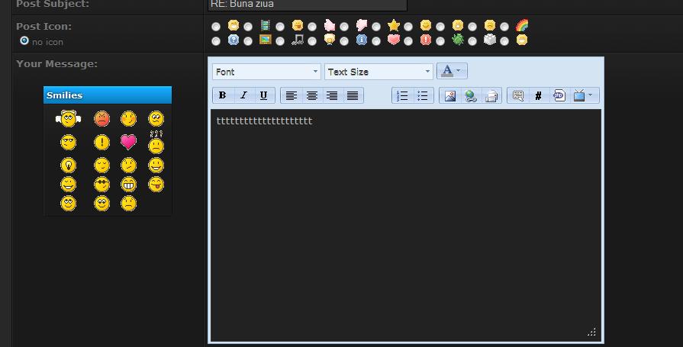Choose the blue info post icon radio
Image resolution: width=683 pixels, height=347 pixels.
pyautogui.click(x=344, y=41)
